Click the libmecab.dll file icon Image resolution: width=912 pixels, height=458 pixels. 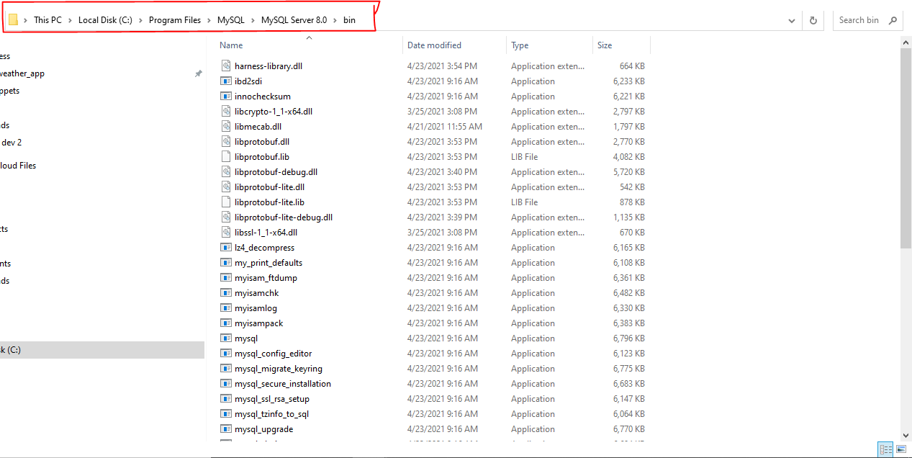[x=225, y=127]
